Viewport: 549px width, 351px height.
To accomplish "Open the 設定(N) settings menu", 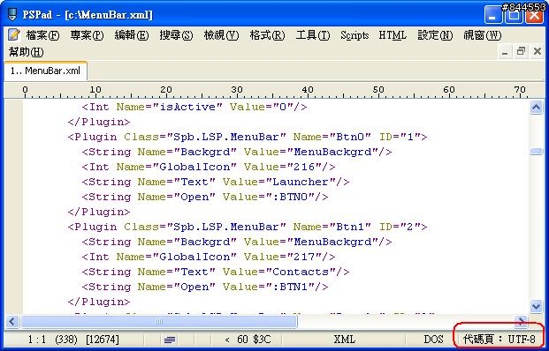I will tap(435, 35).
